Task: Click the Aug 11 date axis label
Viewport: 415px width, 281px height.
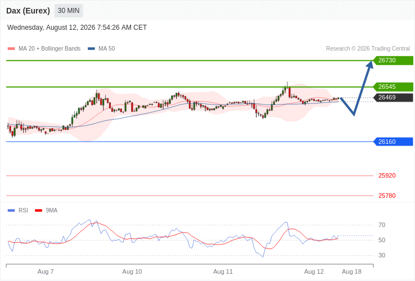Action: (223, 271)
